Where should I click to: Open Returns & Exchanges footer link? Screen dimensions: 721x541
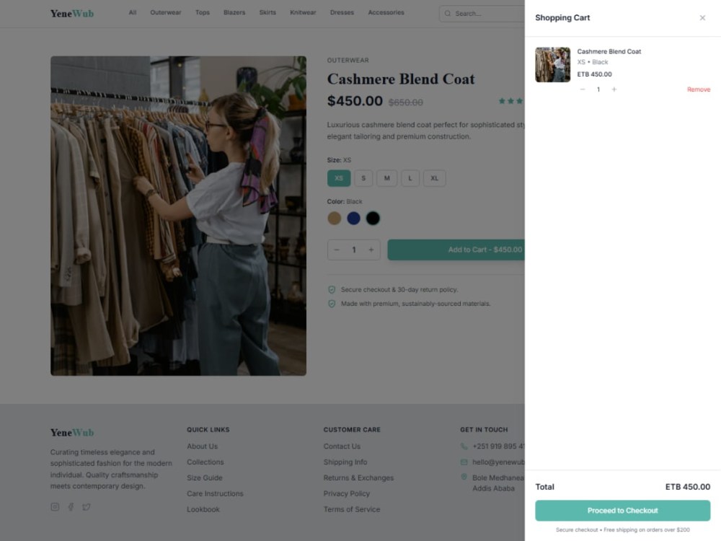[358, 478]
